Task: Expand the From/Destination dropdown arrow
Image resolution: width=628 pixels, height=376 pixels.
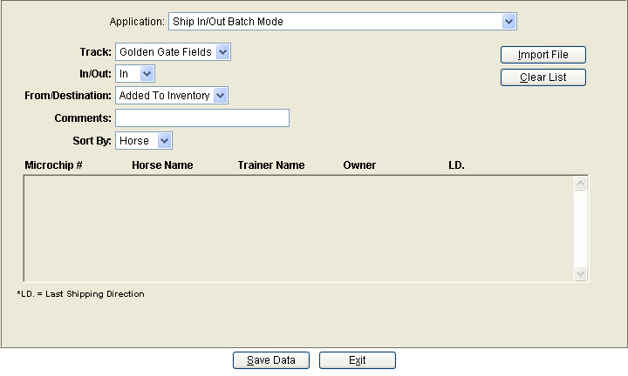Action: click(x=221, y=96)
